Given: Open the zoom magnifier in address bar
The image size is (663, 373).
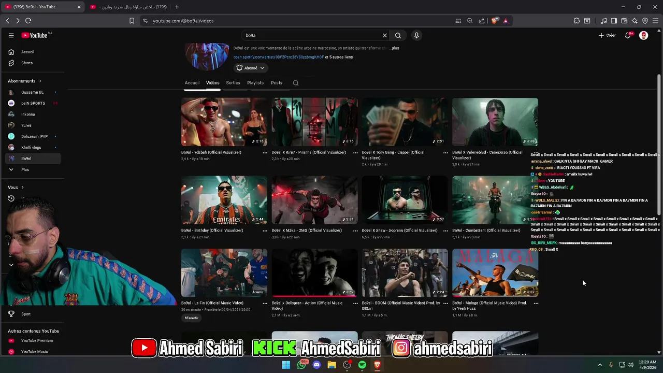Looking at the screenshot, I should [470, 21].
